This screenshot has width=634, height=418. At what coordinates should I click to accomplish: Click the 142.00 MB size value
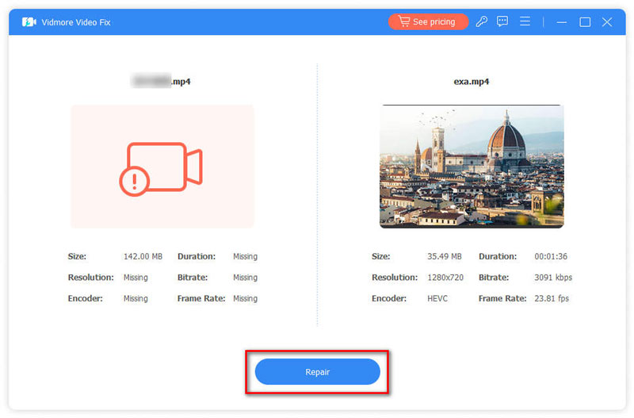click(143, 257)
